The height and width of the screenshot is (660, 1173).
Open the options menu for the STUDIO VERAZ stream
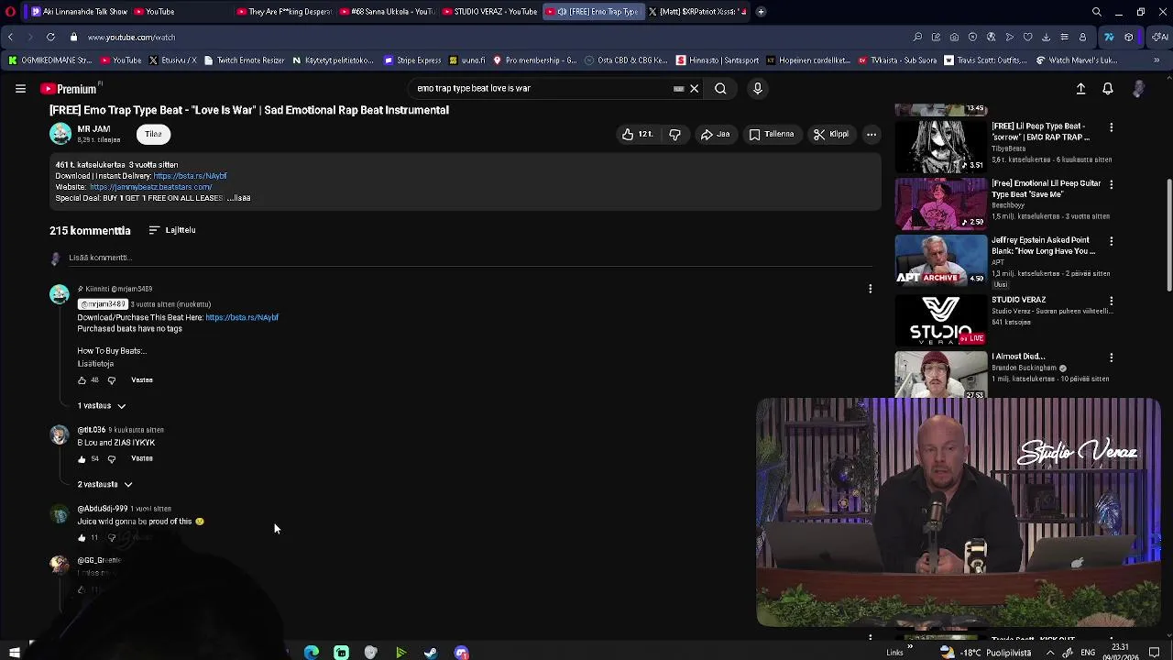(x=1112, y=300)
